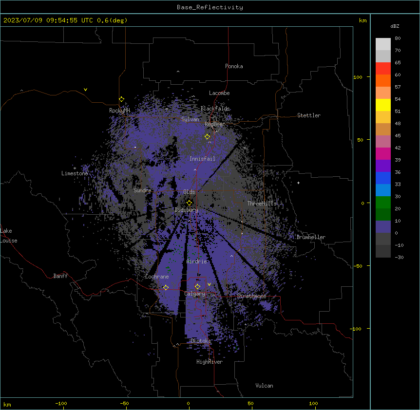The height and width of the screenshot is (410, 420).
Task: Select the green 30 dBZ legend swatch
Action: [383, 203]
